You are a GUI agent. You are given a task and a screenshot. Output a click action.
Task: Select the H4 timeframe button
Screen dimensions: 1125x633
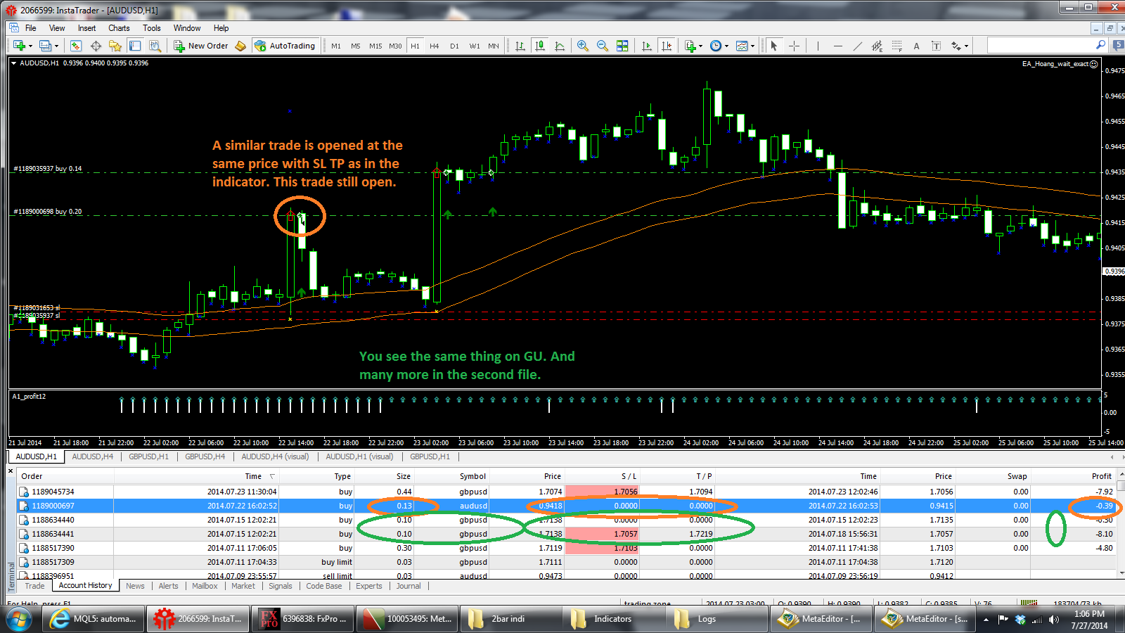pos(435,46)
